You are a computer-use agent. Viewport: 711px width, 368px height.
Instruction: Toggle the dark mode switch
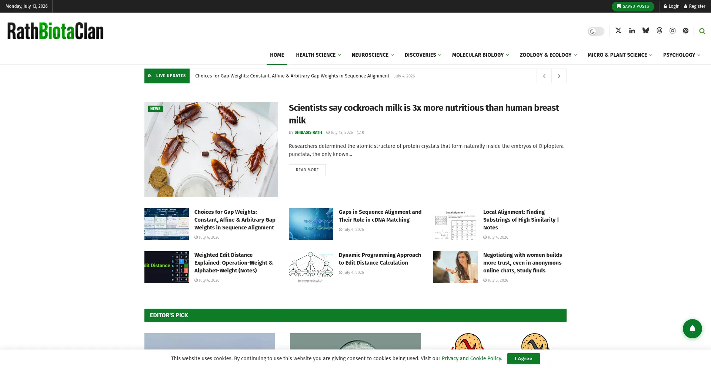[x=596, y=31]
